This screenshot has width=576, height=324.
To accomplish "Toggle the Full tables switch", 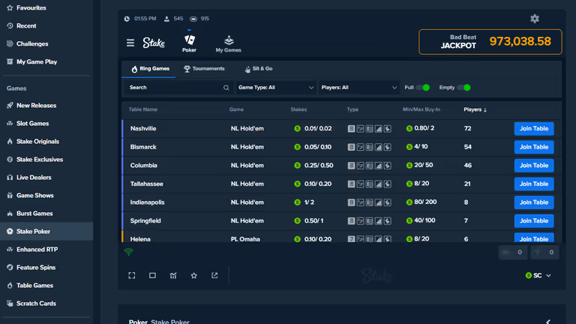I will [422, 88].
